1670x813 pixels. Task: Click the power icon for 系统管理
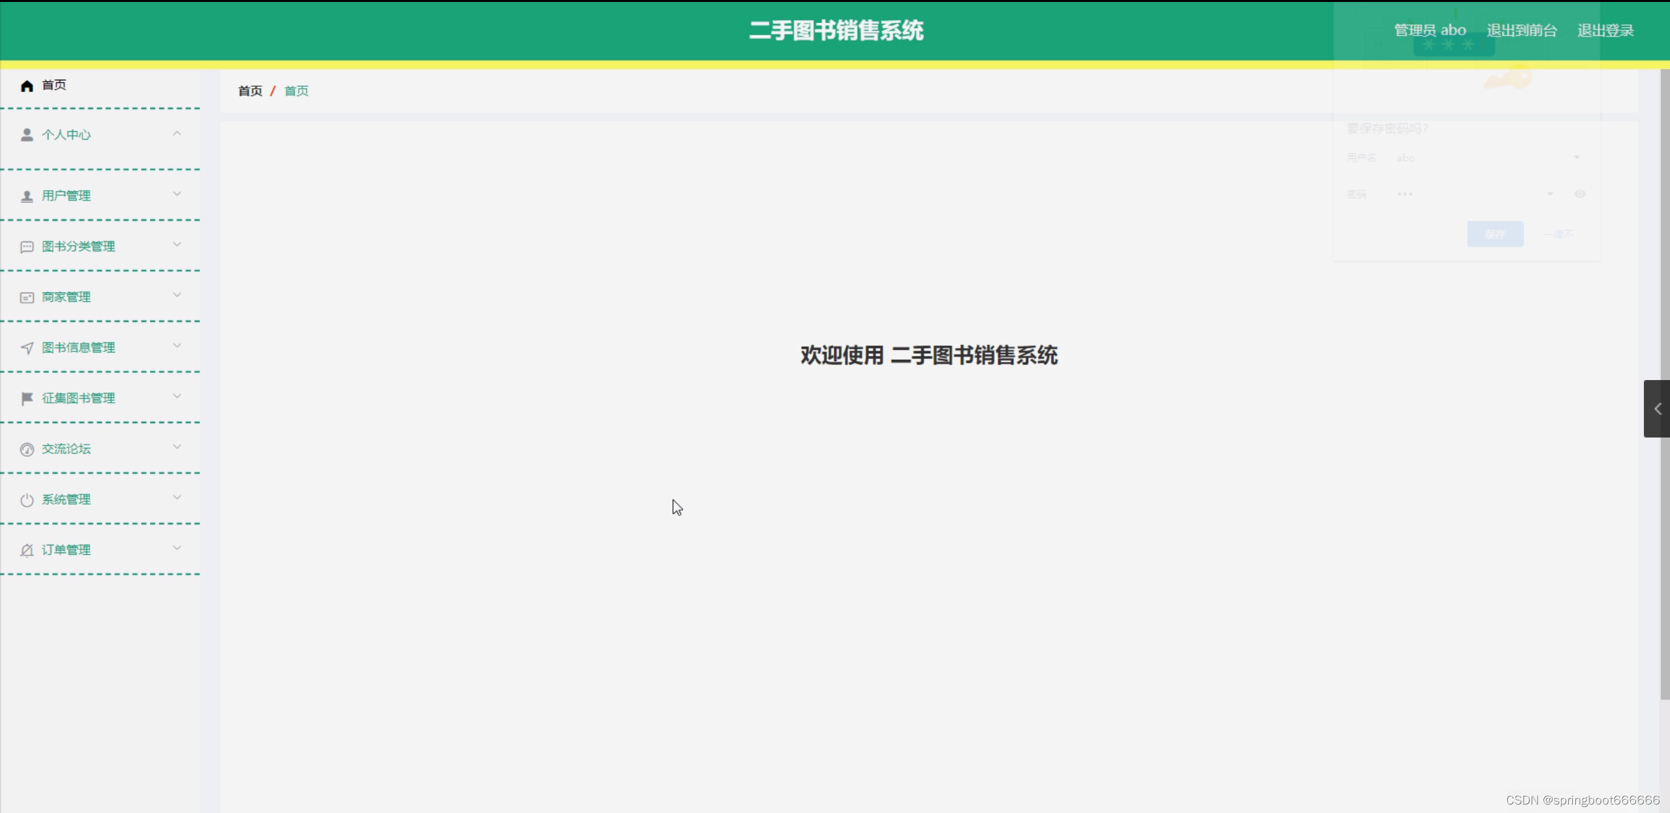coord(27,500)
